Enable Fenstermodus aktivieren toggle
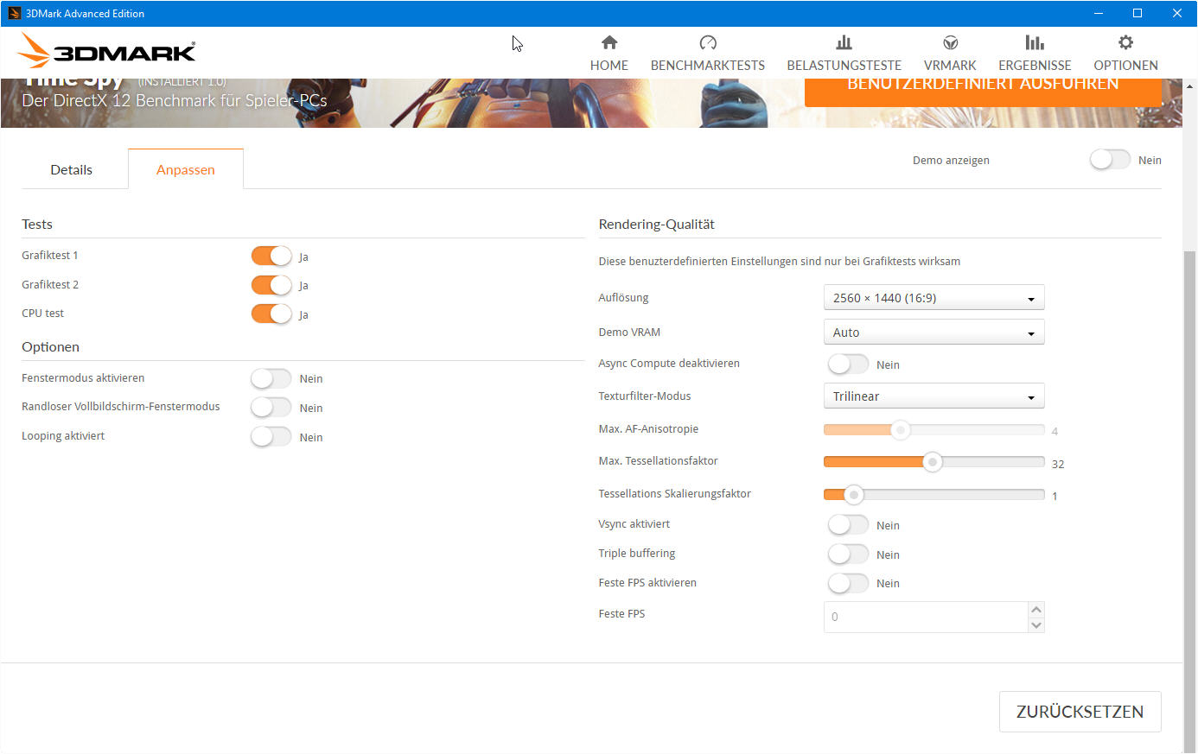 [271, 378]
